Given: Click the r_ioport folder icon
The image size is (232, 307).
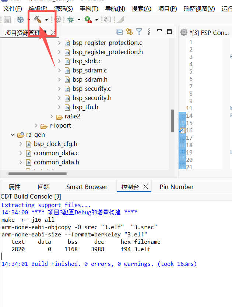Looking at the screenshot, I should tap(44, 126).
